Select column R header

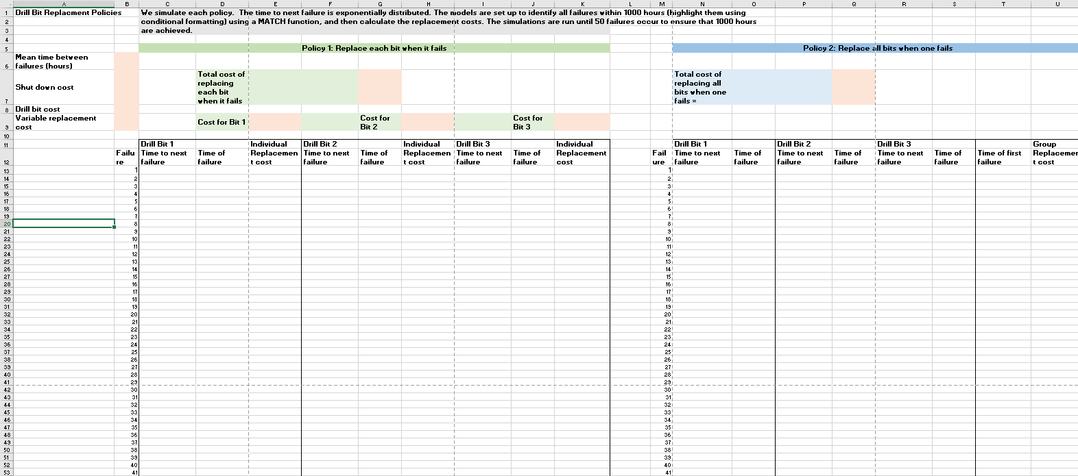904,4
